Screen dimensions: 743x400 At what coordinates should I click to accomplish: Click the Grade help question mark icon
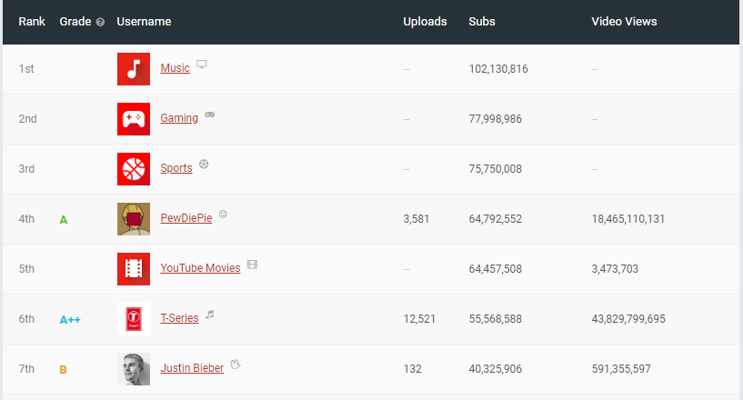tap(100, 22)
